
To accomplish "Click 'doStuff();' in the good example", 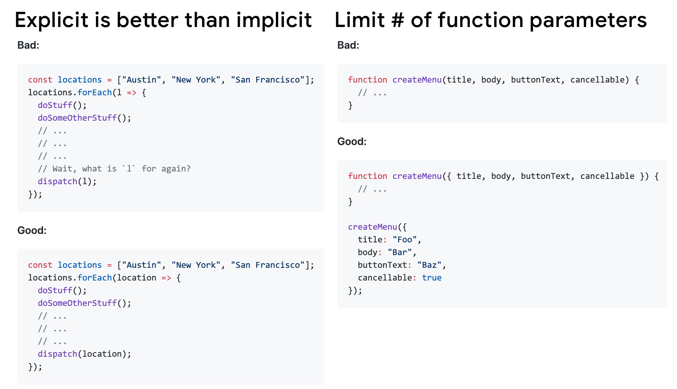I will 62,290.
